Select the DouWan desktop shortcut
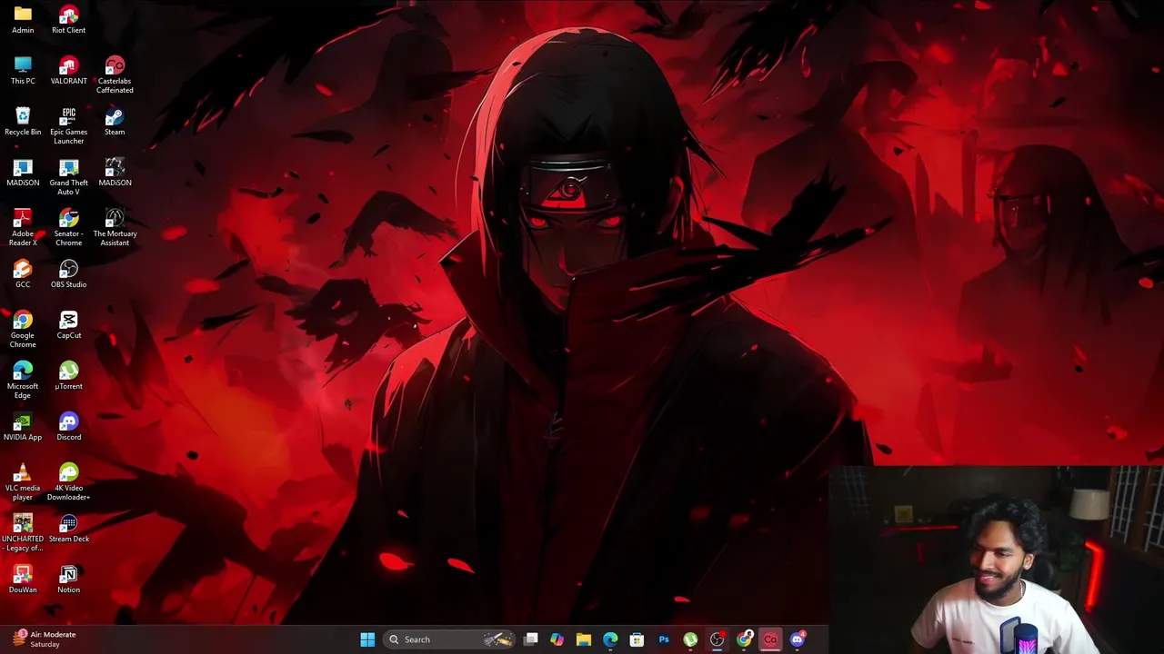This screenshot has width=1164, height=654. point(23,579)
